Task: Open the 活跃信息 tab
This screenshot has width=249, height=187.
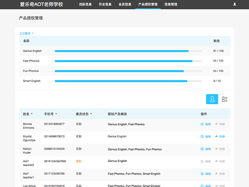Action: click(85, 4)
